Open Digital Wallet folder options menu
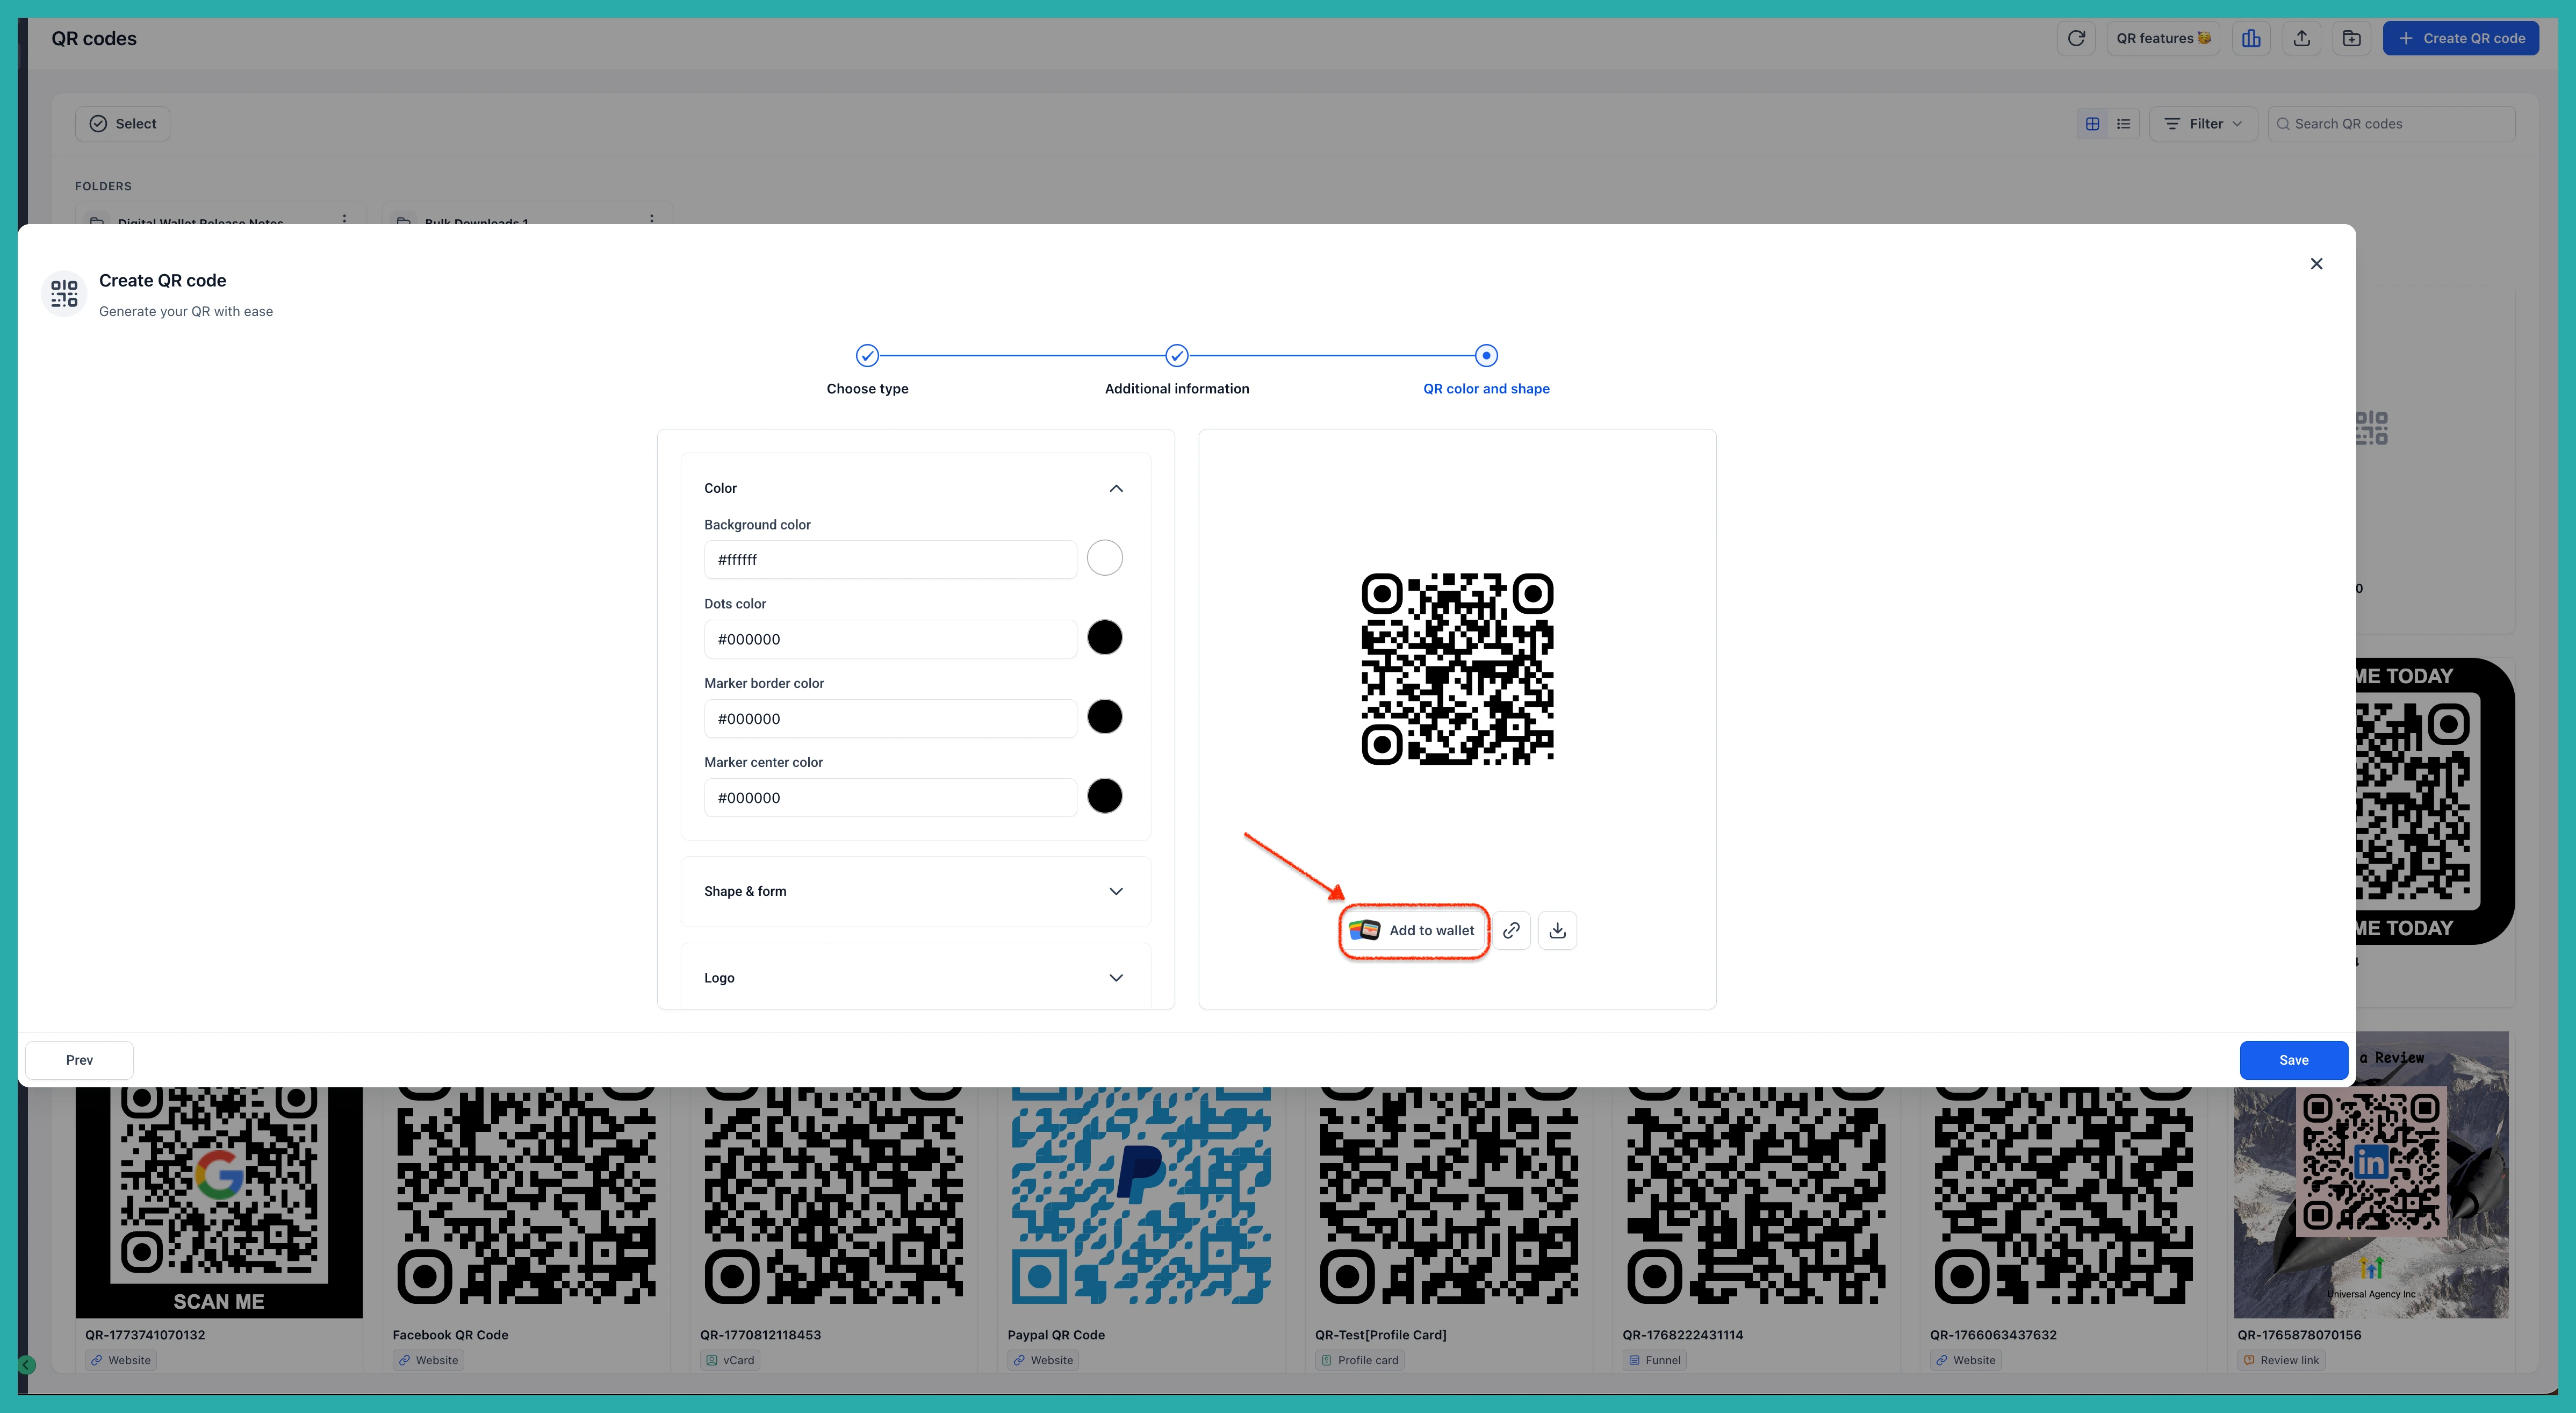This screenshot has width=2576, height=1413. coord(344,219)
